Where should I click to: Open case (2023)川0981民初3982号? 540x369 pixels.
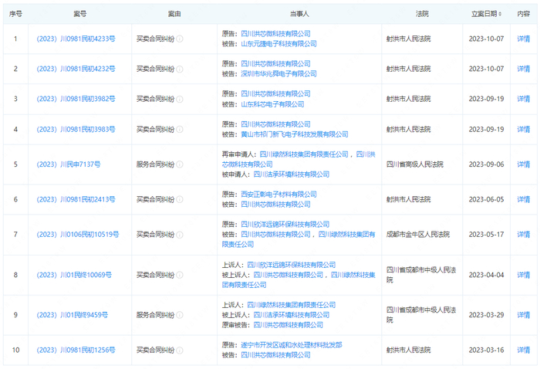pyautogui.click(x=76, y=99)
